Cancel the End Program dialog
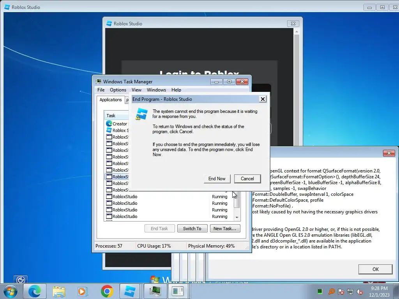The height and width of the screenshot is (299, 399). pyautogui.click(x=247, y=179)
